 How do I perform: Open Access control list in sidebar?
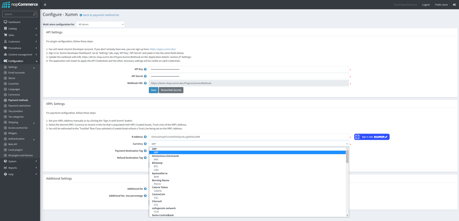click(18, 128)
